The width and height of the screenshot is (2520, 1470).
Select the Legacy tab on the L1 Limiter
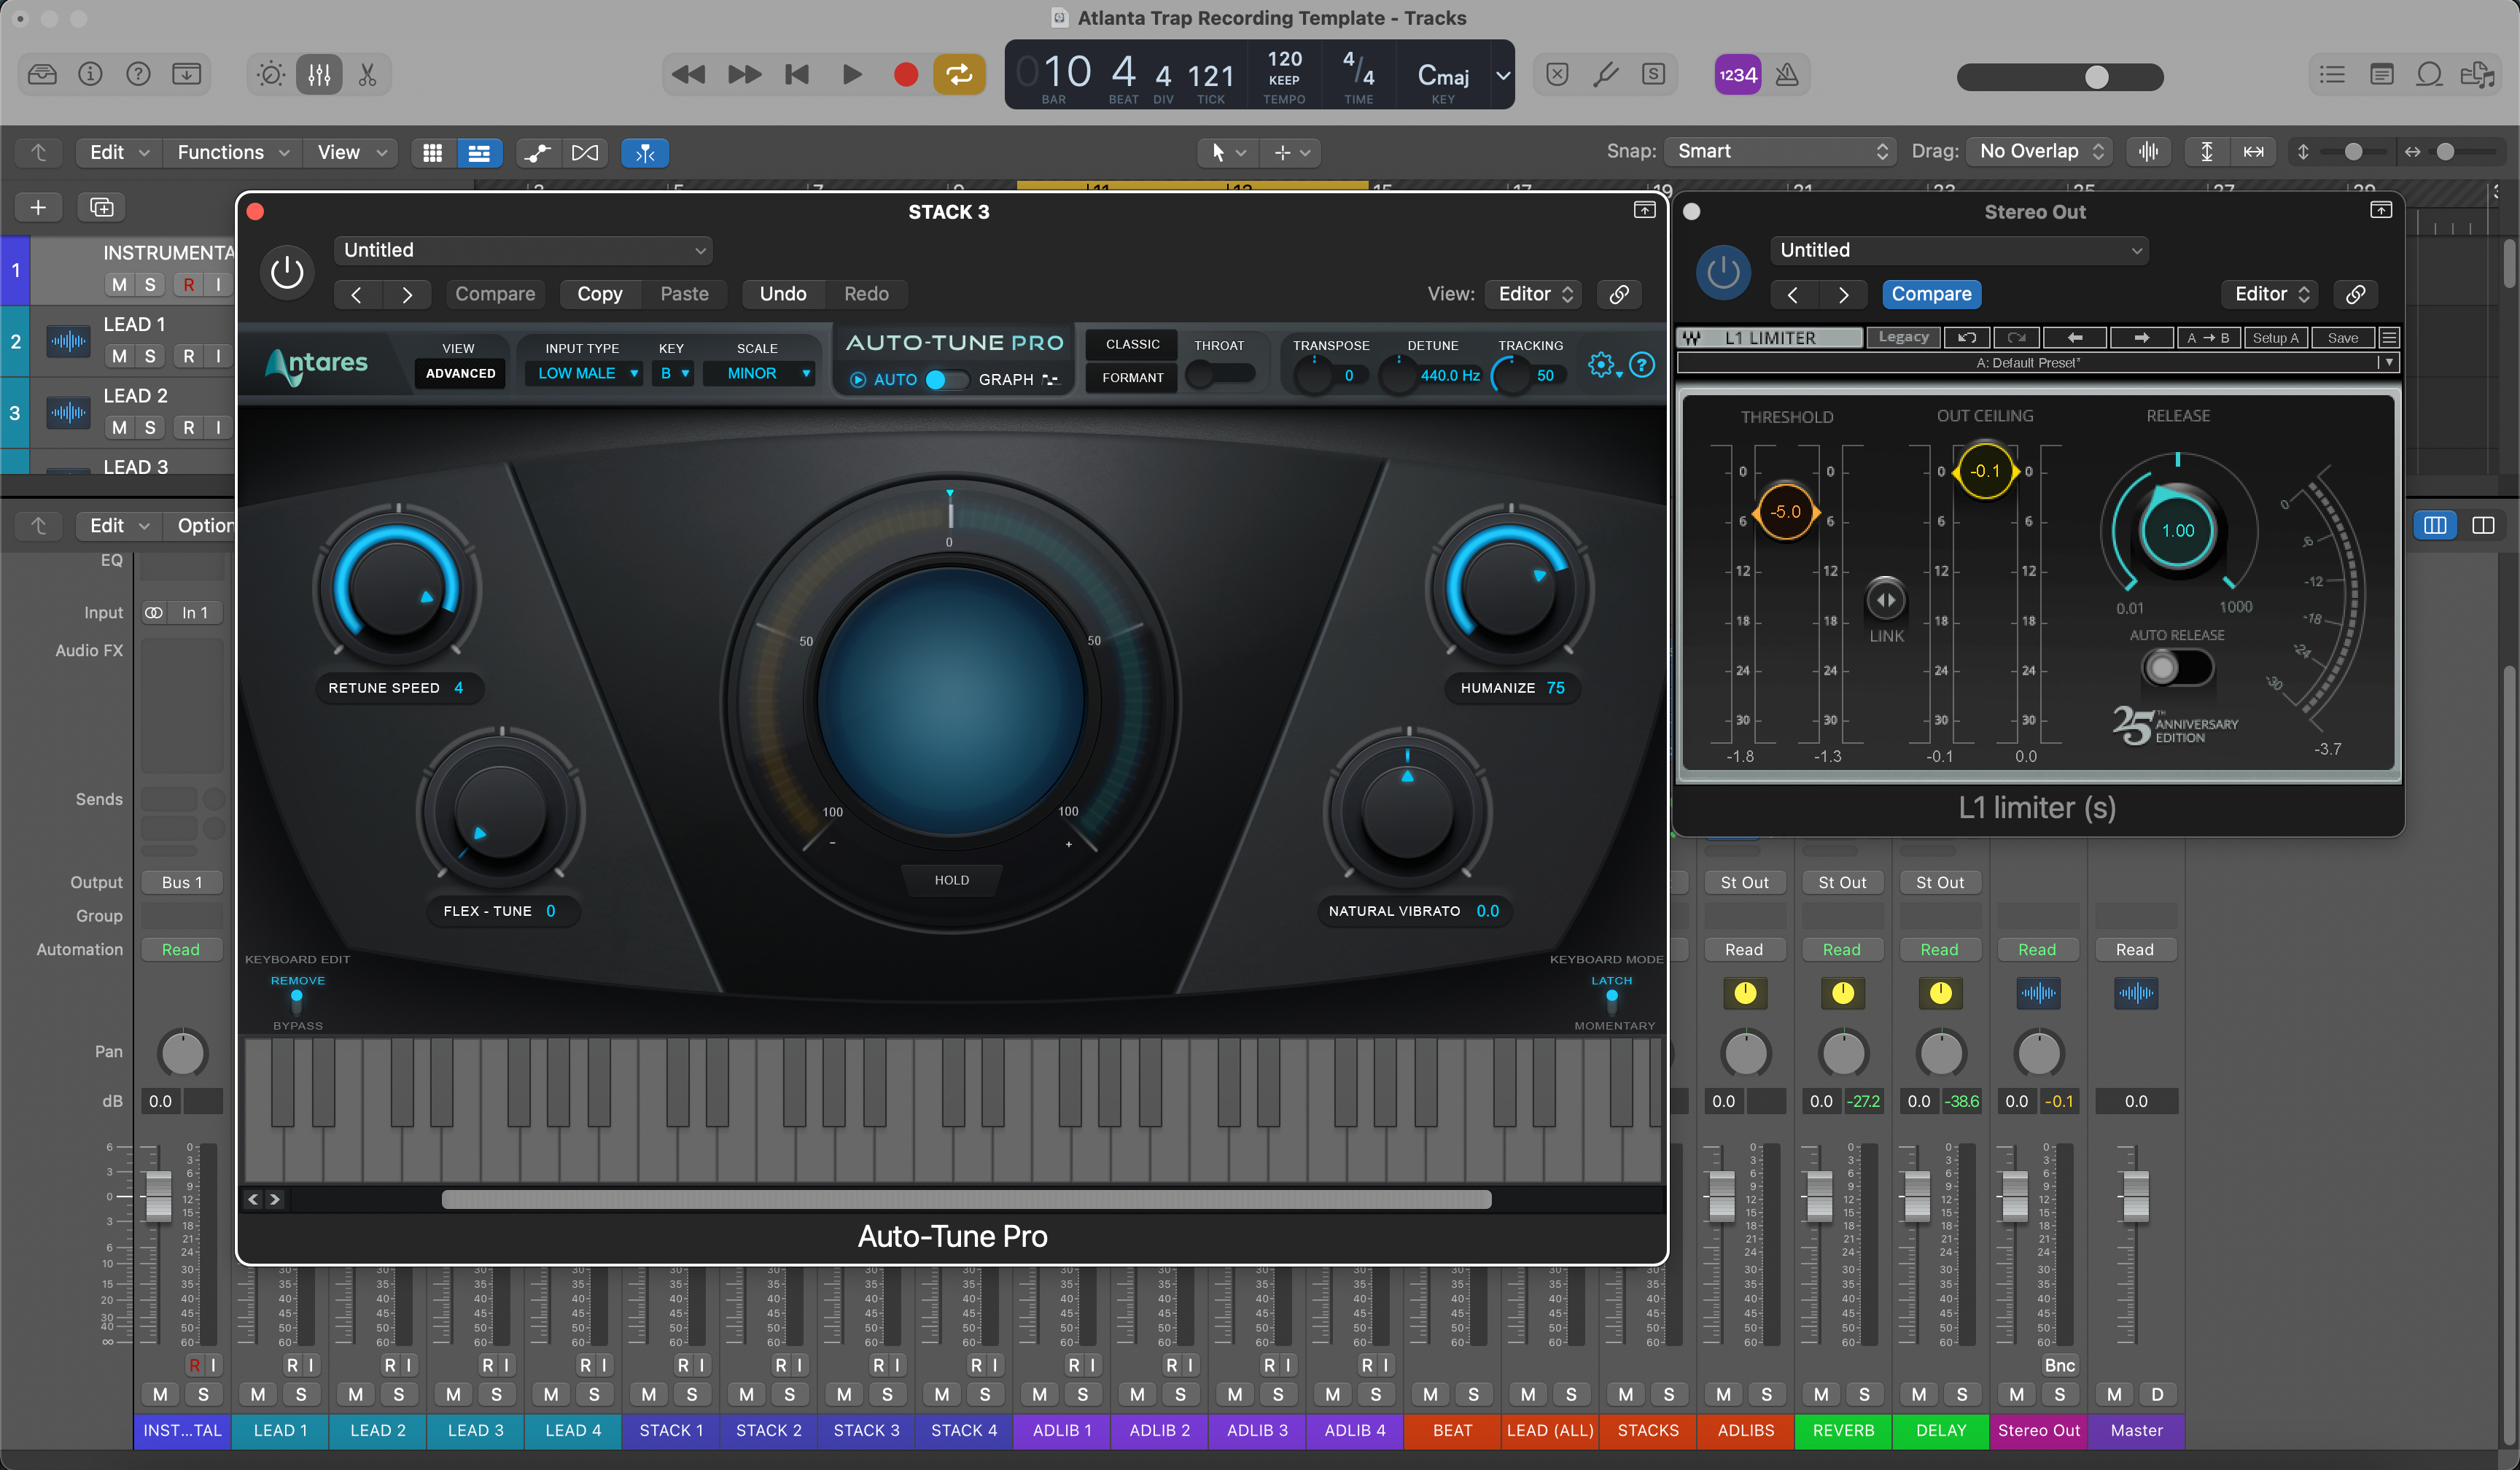[1903, 338]
